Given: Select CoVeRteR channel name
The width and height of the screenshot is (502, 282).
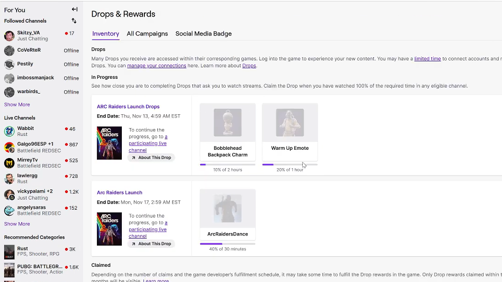Looking at the screenshot, I should tap(29, 50).
